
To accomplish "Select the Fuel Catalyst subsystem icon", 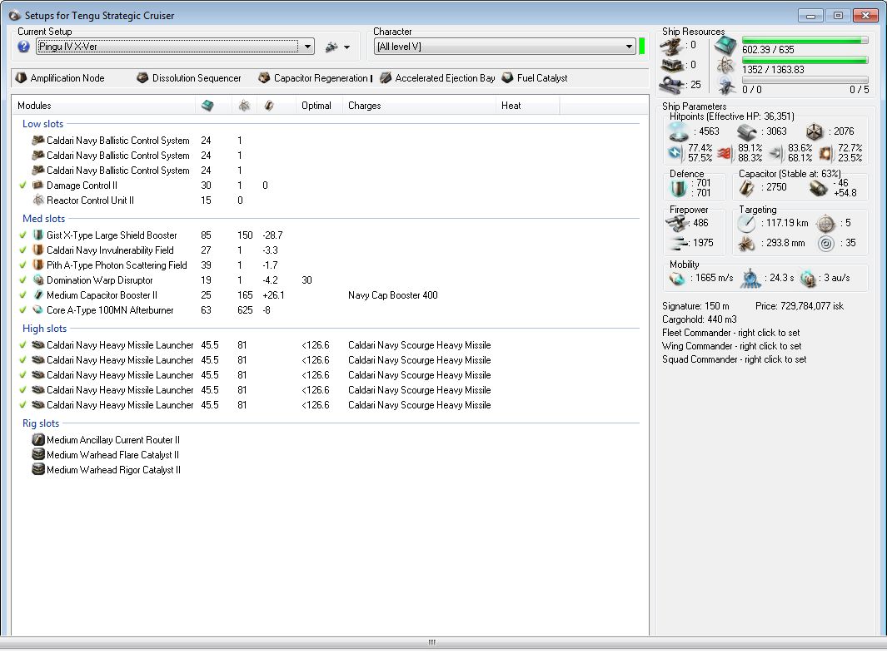I will coord(507,78).
